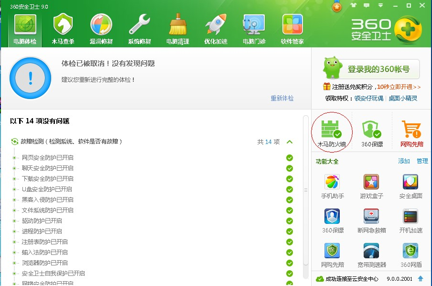432x286 pixels.
Task: Launch 游戏盒子
Action: click(x=371, y=187)
